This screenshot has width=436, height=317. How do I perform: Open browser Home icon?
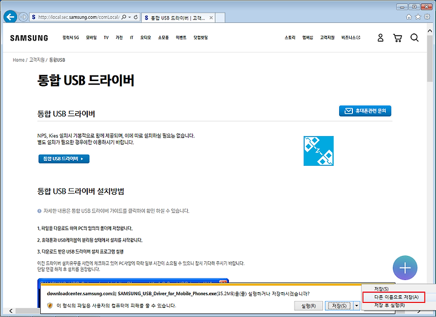[409, 17]
